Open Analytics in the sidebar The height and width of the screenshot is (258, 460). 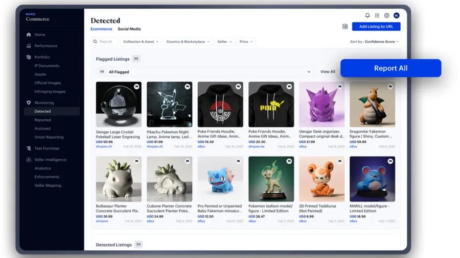coord(42,168)
